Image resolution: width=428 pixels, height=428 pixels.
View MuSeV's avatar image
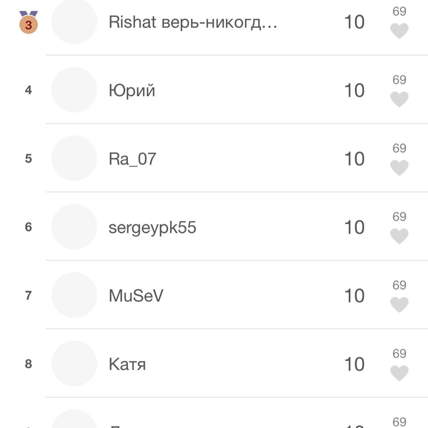(74, 295)
